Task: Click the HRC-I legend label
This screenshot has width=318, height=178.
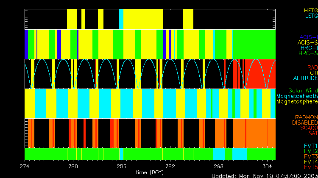Action: pyautogui.click(x=309, y=48)
